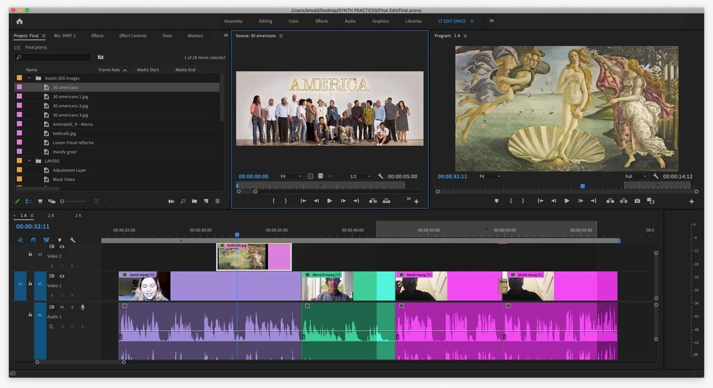Toggle timeline snapping magnet icon
713x388 pixels.
33,240
